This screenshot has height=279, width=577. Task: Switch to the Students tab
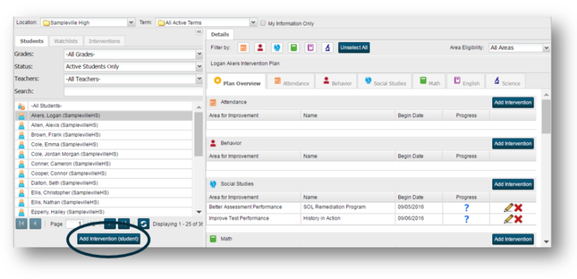[x=32, y=41]
